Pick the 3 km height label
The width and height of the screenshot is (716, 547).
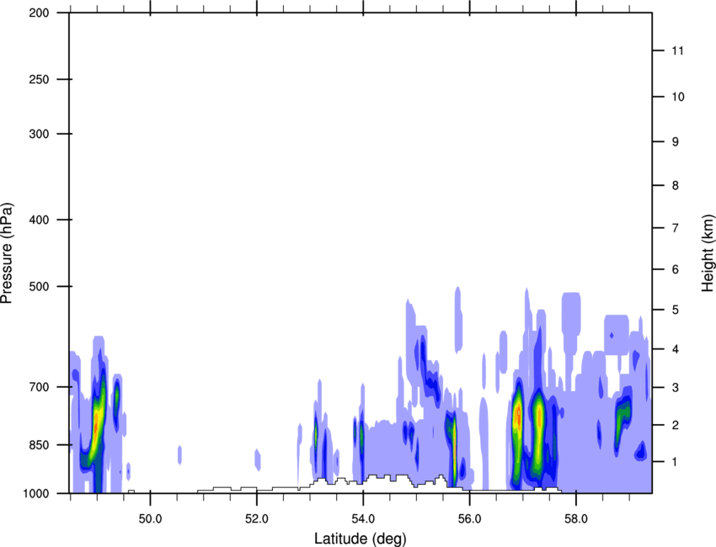(675, 388)
